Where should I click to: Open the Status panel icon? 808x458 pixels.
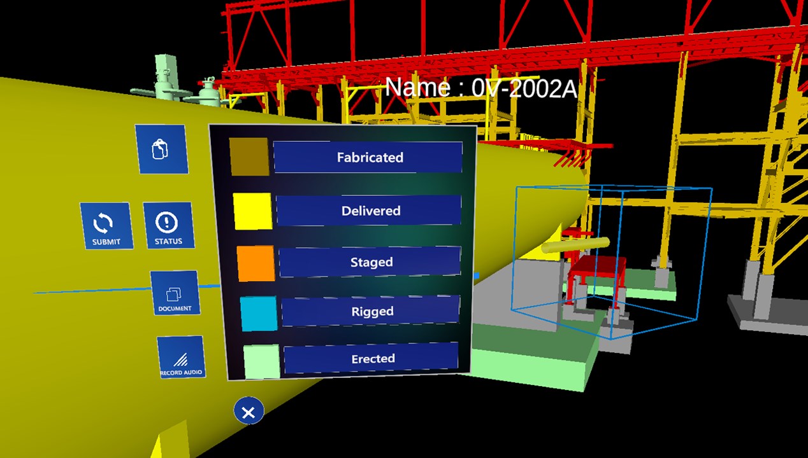[168, 225]
